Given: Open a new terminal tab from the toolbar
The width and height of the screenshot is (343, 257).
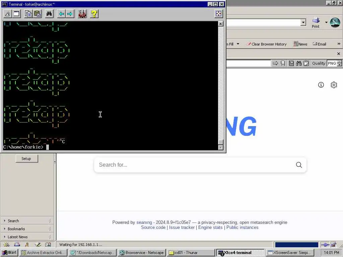Looking at the screenshot, I should tap(8, 14).
